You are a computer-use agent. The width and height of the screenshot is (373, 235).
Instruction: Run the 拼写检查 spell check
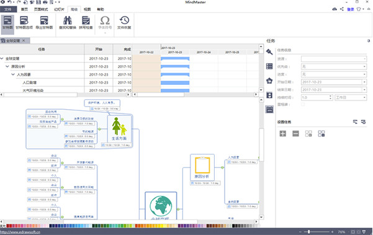[x=86, y=23]
